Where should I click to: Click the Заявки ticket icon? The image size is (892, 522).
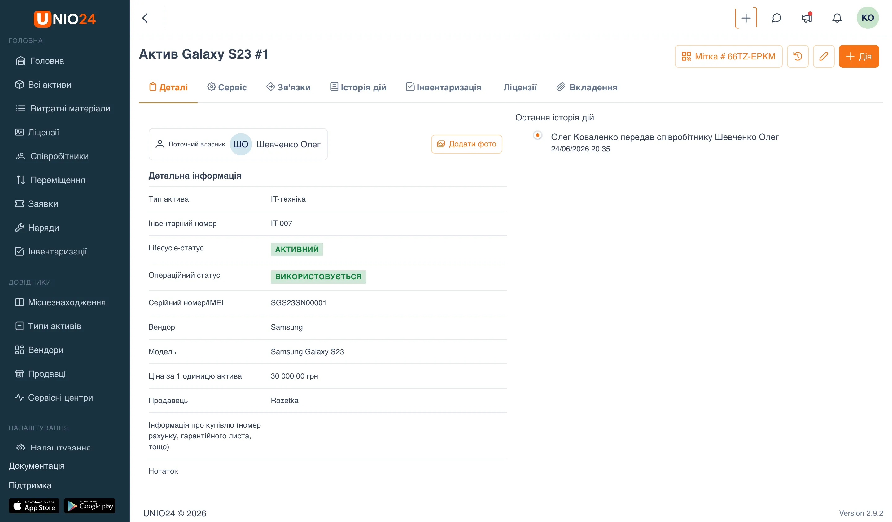tap(20, 204)
